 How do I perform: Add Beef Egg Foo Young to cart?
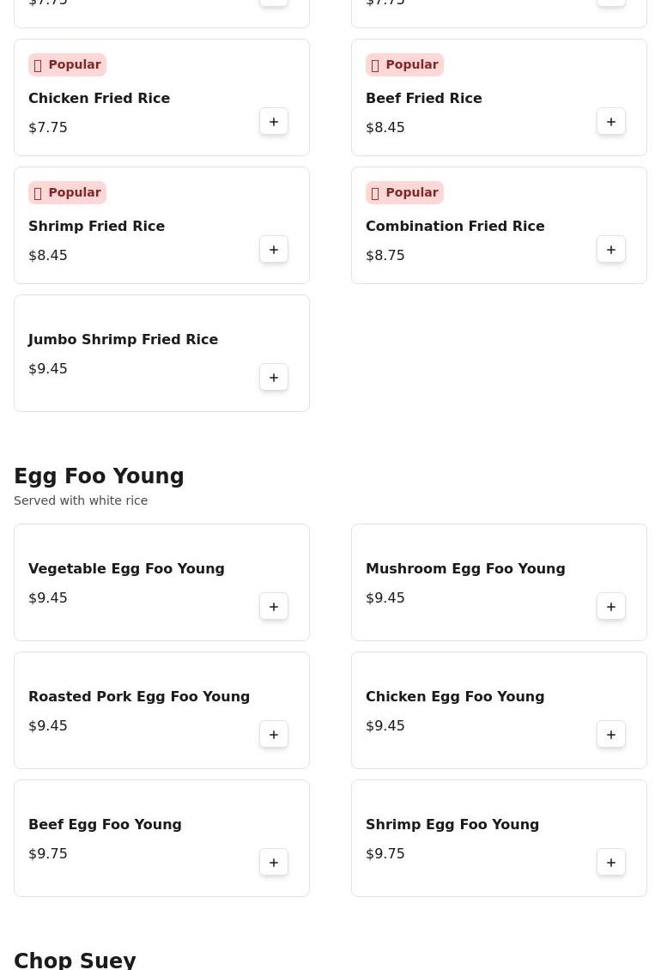274,863
